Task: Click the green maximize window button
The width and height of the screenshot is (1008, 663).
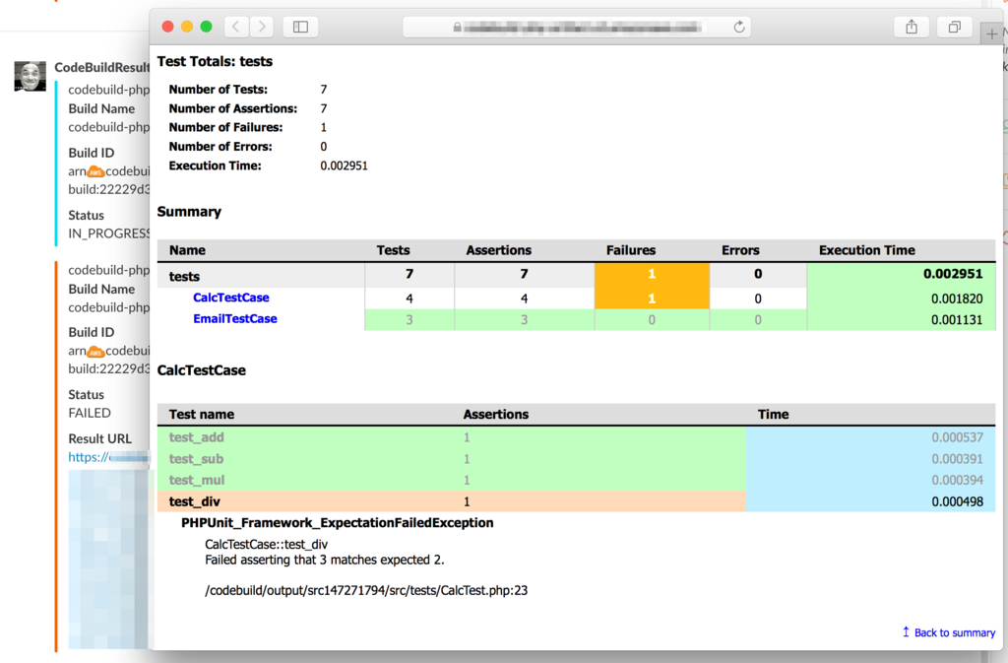Action: coord(207,27)
